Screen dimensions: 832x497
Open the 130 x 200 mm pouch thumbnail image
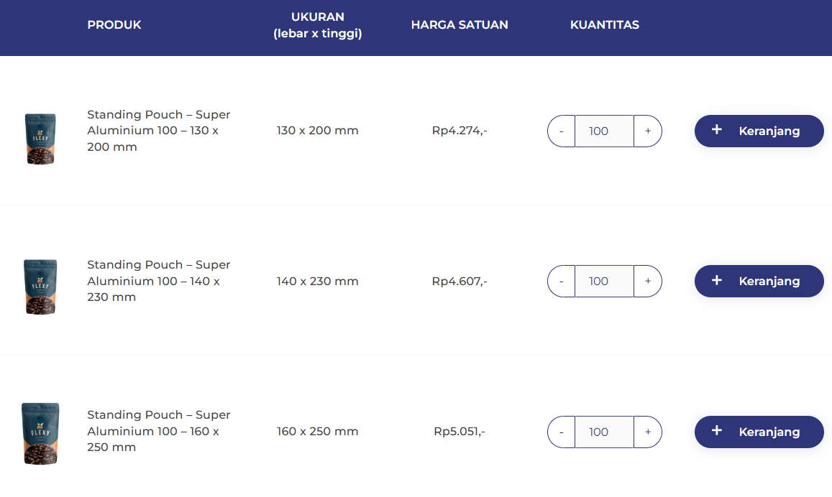(x=40, y=139)
